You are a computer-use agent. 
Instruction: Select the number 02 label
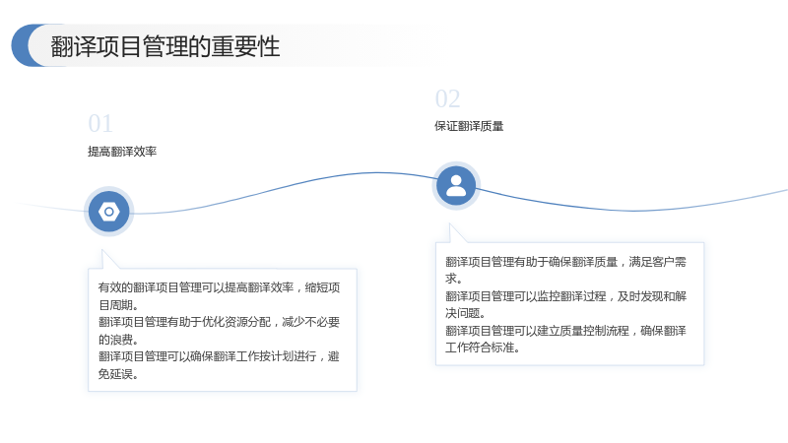coord(447,99)
